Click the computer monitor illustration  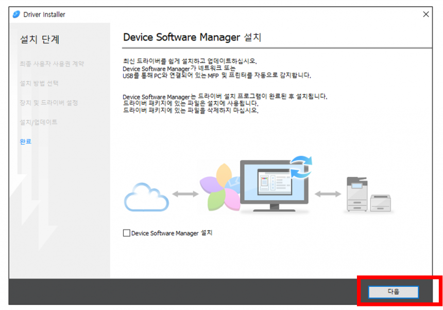coord(274,186)
